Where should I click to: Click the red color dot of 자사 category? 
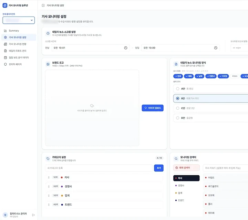click(62, 177)
